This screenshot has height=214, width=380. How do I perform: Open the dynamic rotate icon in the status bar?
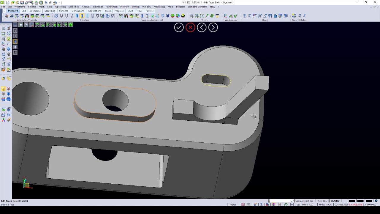pyautogui.click(x=286, y=204)
